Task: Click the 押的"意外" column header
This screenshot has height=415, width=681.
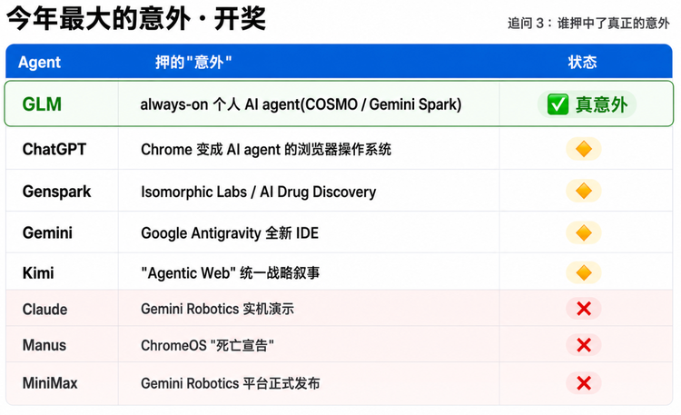Action: pos(193,62)
